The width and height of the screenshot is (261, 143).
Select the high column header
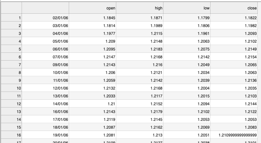140,8
